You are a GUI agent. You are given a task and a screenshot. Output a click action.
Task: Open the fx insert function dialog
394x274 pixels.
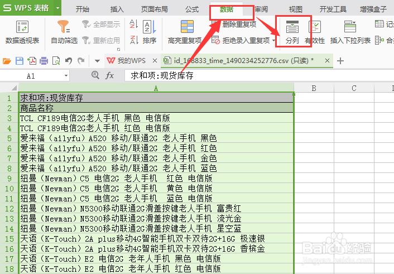click(x=109, y=75)
